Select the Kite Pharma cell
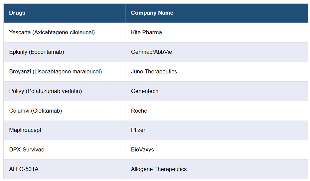This screenshot has width=310, height=181. click(x=146, y=33)
